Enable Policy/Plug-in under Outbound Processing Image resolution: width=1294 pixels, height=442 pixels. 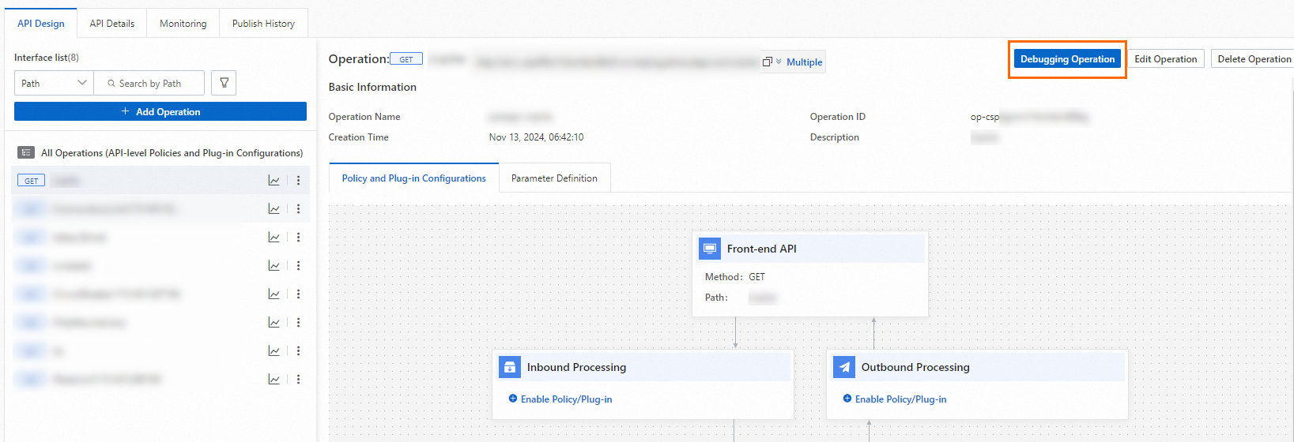click(x=895, y=399)
